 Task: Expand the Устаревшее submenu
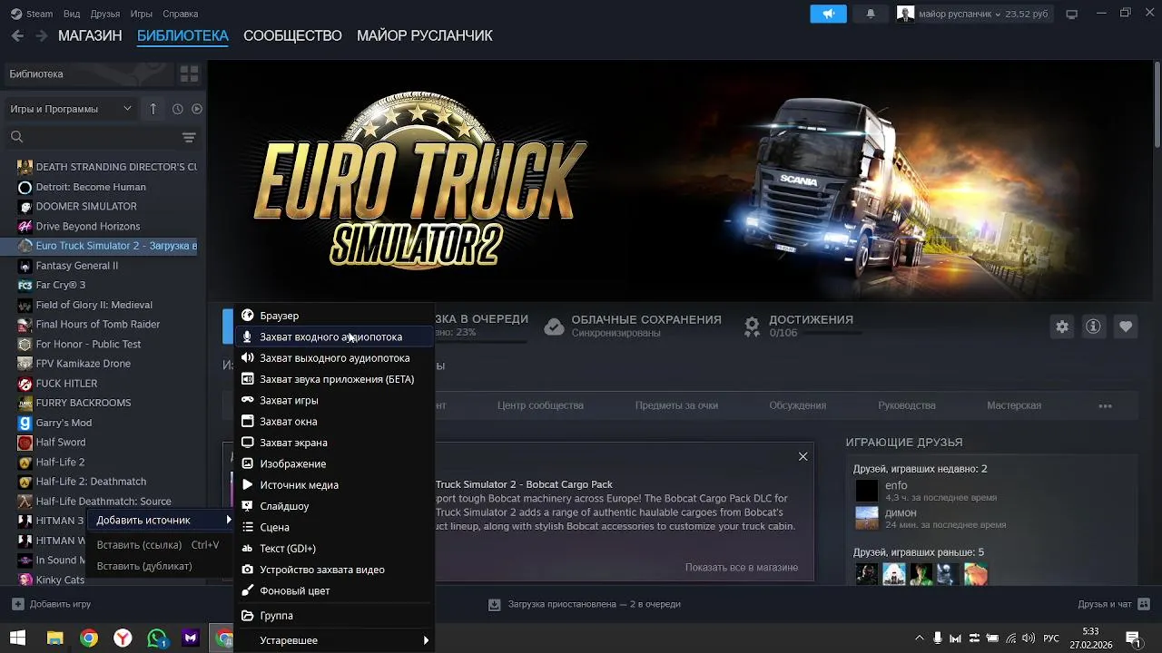(x=334, y=640)
